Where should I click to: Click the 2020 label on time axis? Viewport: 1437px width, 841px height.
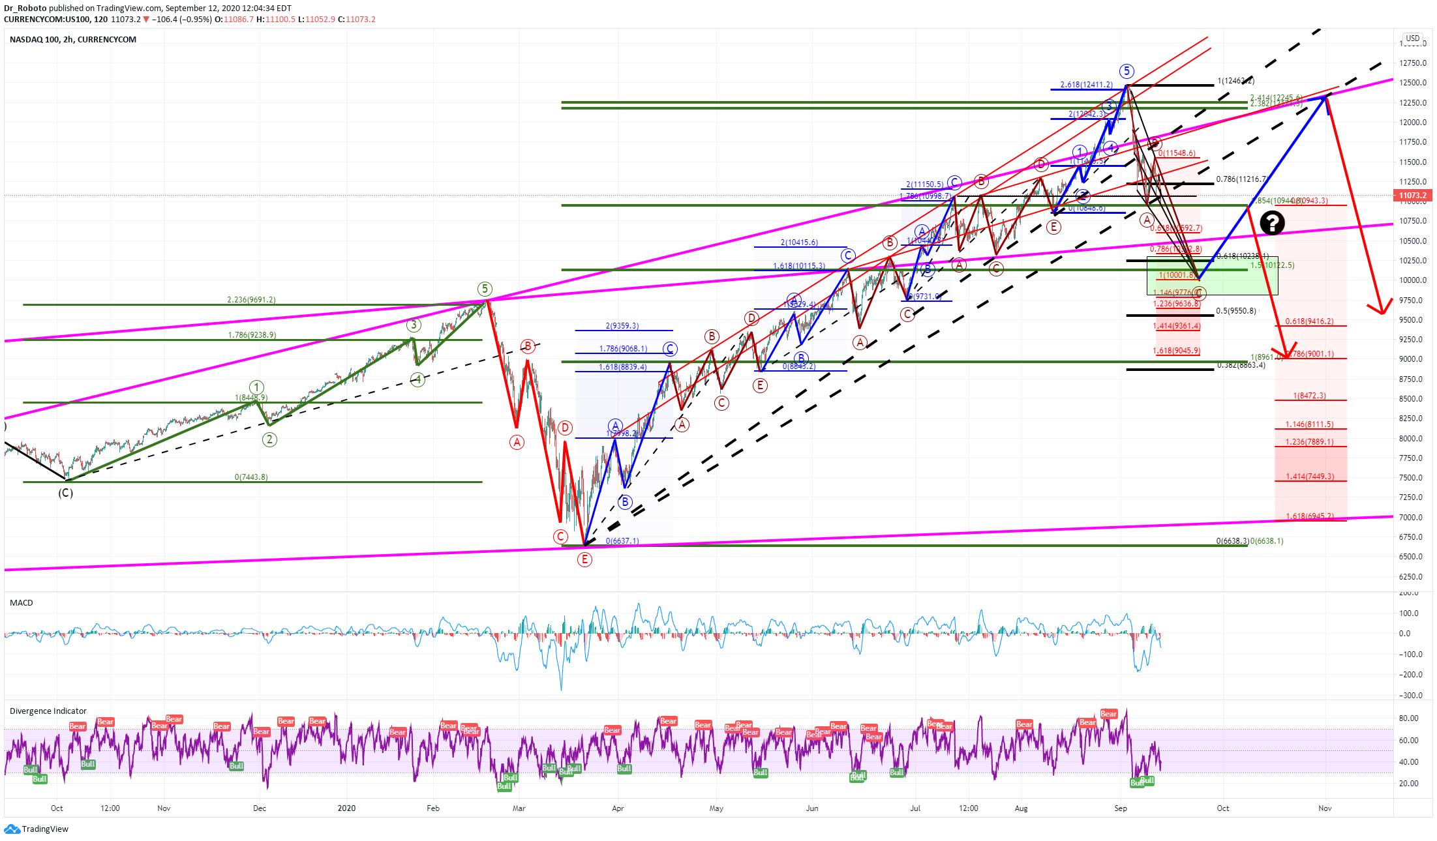346,808
